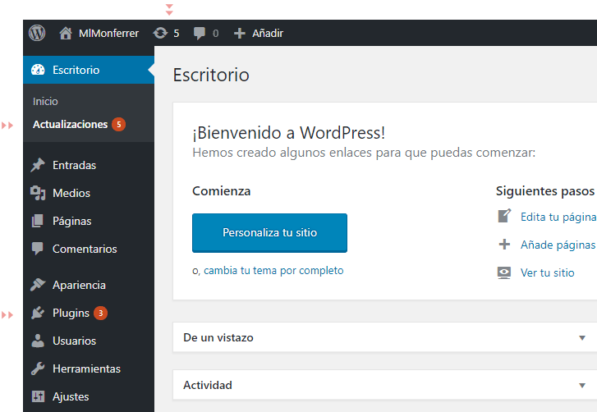
Task: Click the plus icon next to Añadir
Action: (240, 34)
